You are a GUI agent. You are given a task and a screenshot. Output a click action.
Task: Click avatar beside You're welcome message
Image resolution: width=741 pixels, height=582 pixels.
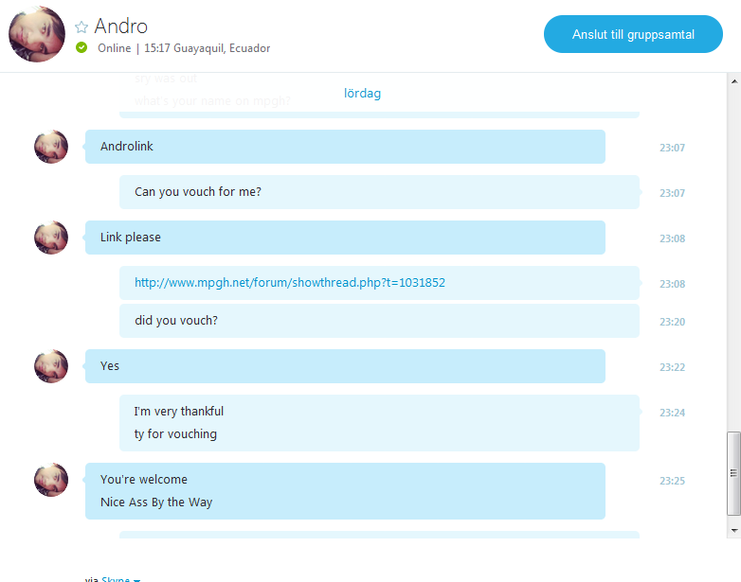coord(51,480)
